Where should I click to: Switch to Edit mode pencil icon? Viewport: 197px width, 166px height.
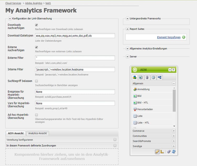pyautogui.click(x=157, y=152)
